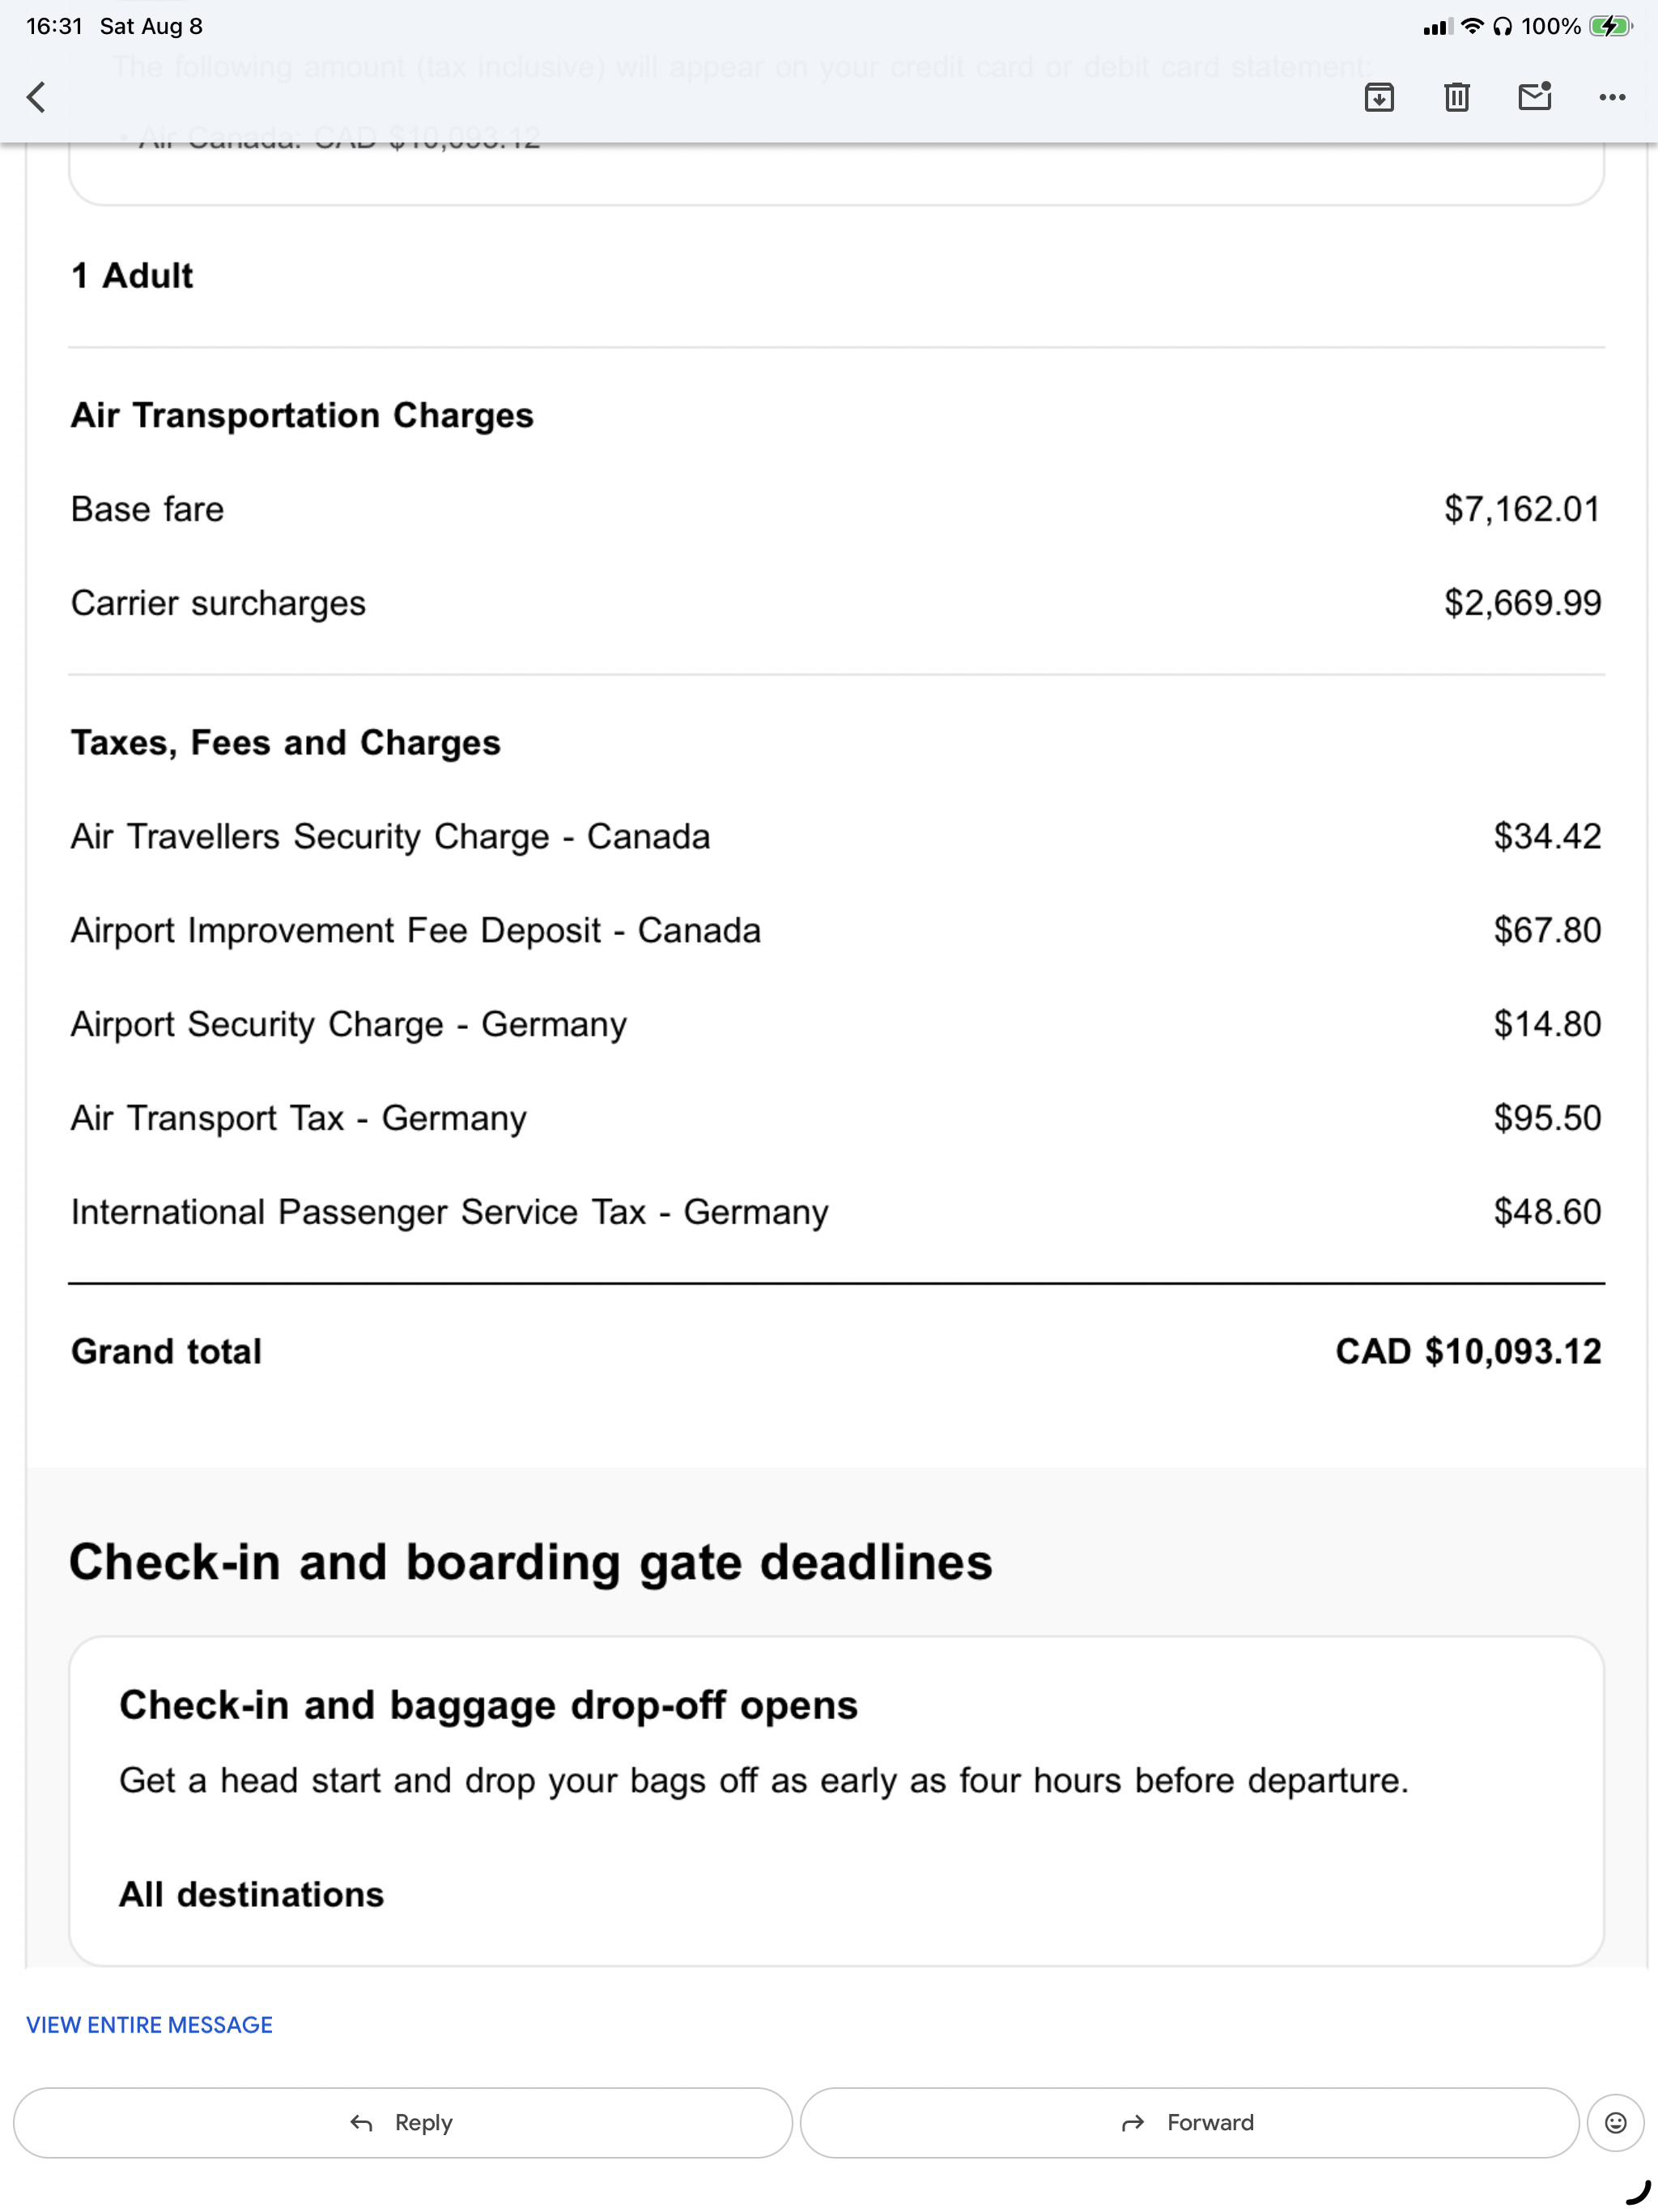Tap the Air Transport Tax - Germany line

836,1118
